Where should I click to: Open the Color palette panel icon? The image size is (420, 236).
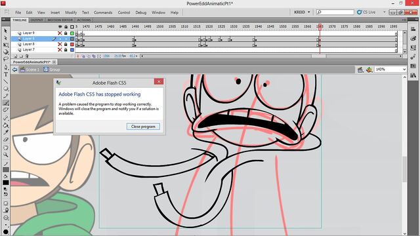(x=413, y=39)
